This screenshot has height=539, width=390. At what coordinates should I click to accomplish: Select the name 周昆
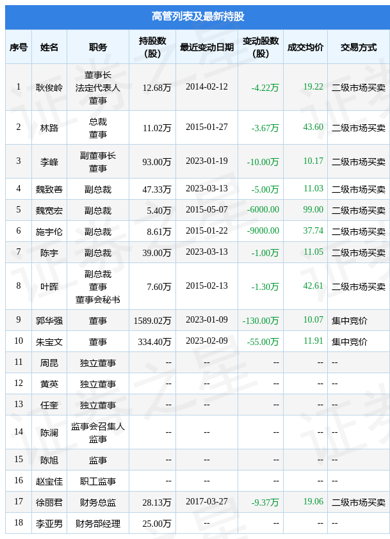pyautogui.click(x=49, y=363)
